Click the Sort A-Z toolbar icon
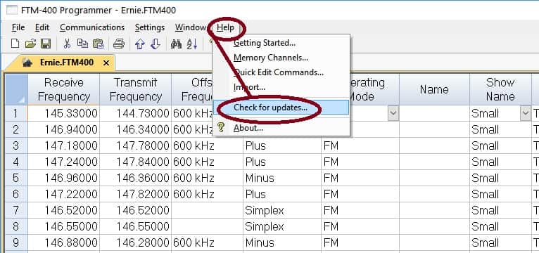The width and height of the screenshot is (539, 253). coord(192,44)
